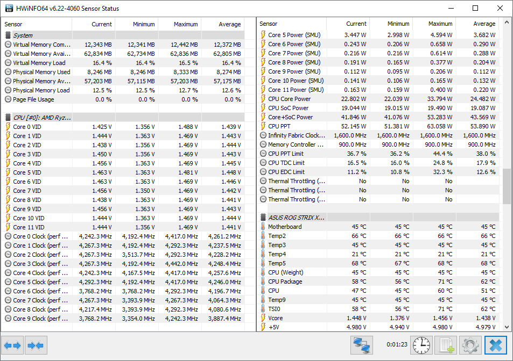Click the circle icon beside Infinity Fabric Clock
Screen dimensions: 513x361
click(x=263, y=135)
